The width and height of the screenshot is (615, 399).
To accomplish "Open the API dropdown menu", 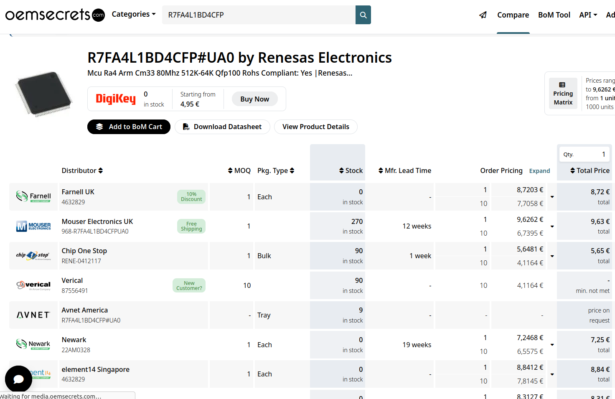I will click(x=588, y=15).
